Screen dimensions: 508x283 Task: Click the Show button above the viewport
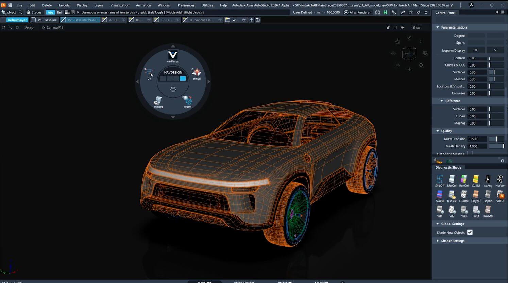(x=416, y=27)
